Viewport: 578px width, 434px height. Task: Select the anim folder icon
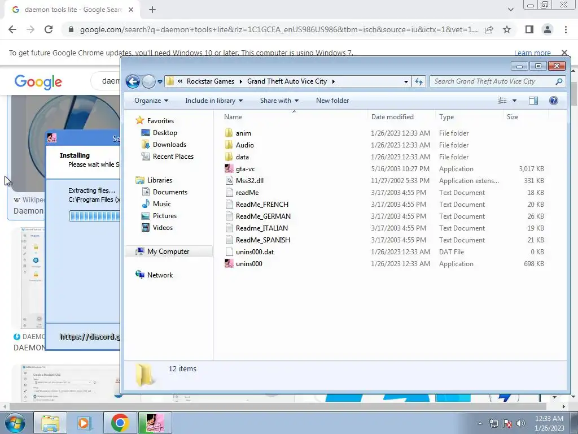229,133
